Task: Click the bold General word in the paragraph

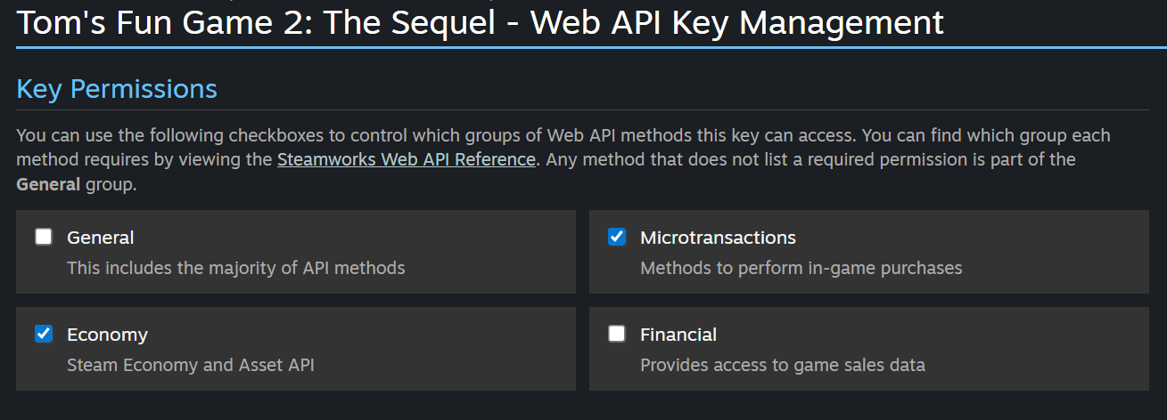Action: click(x=48, y=185)
